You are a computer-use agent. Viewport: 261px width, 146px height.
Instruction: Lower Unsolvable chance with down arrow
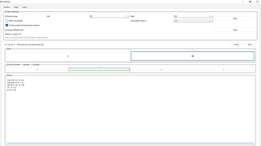[212, 21]
